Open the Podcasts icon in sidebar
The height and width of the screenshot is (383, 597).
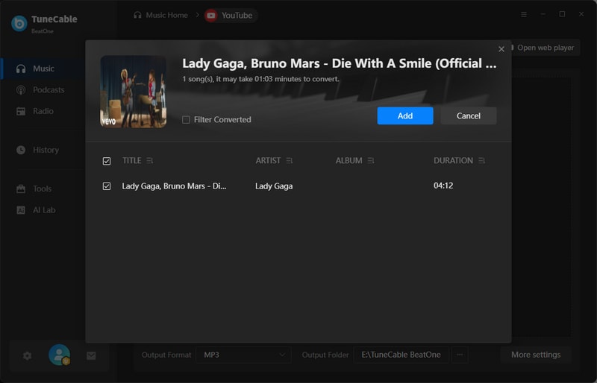pos(21,89)
